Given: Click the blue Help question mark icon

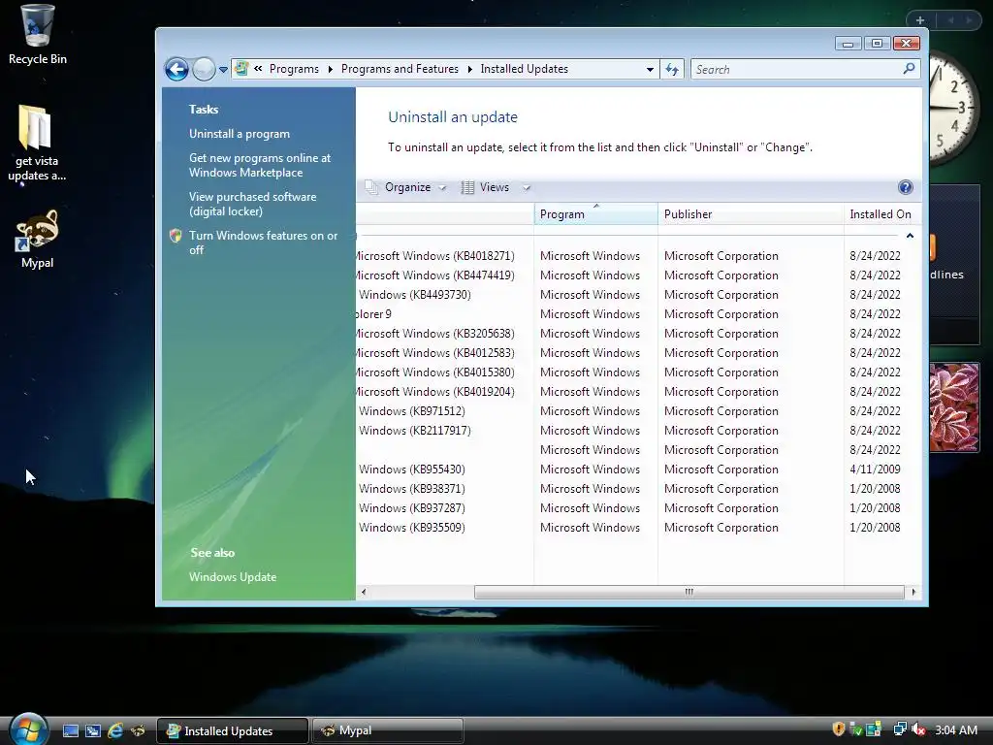Looking at the screenshot, I should click(x=906, y=187).
